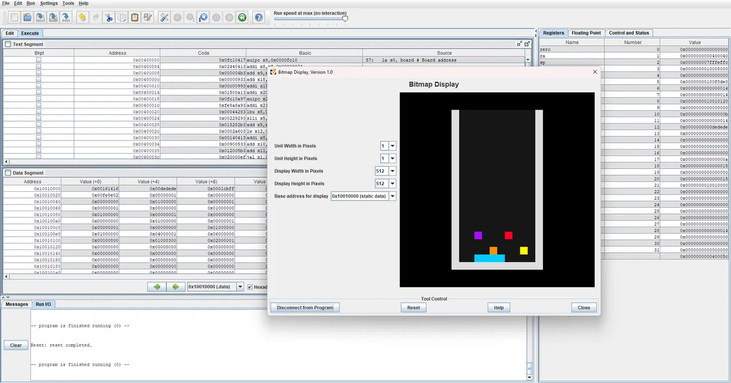Click the Run one step icon
Screen dimensions: 731x383
(x=190, y=18)
